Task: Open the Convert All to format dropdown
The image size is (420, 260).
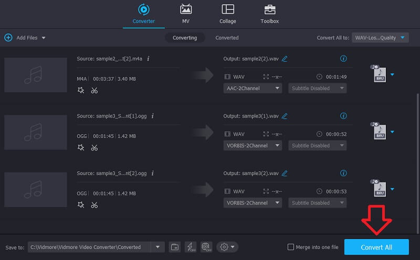Action: [x=380, y=38]
